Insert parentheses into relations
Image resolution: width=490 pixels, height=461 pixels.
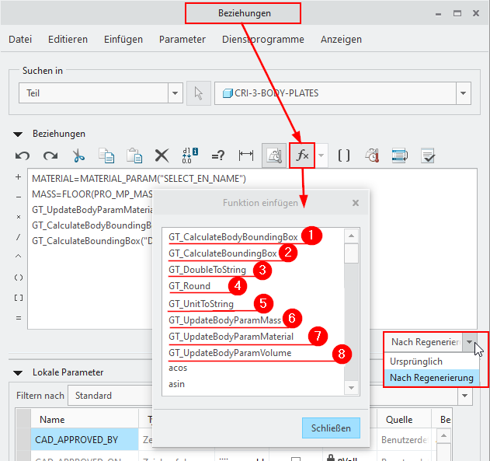pyautogui.click(x=19, y=278)
